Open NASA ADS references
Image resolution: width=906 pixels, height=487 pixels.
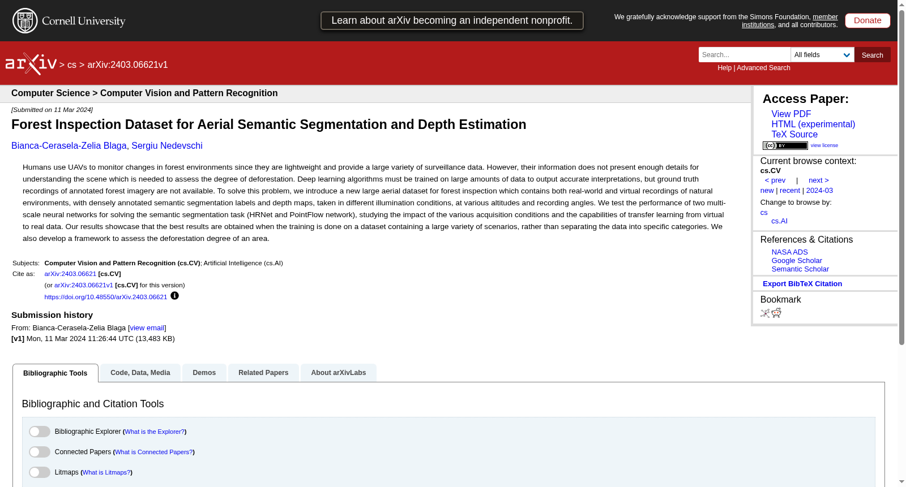(789, 252)
